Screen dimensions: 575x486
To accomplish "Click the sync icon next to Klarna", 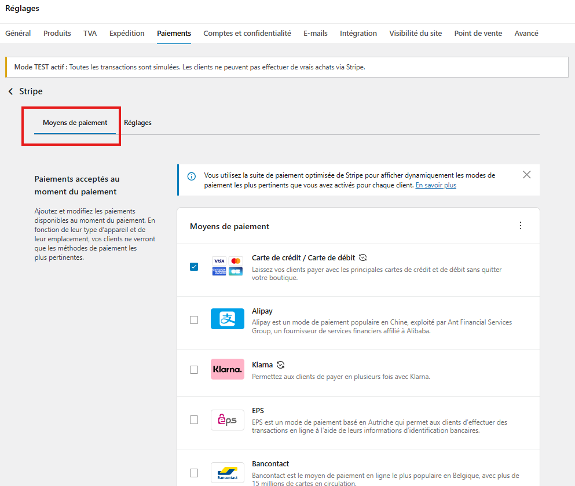I will (280, 365).
